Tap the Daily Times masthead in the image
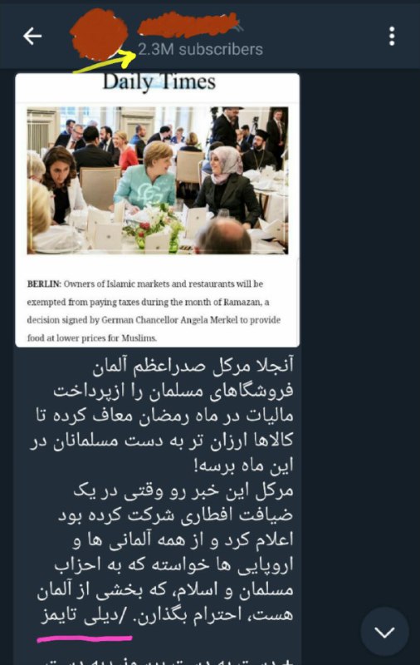 coord(159,81)
